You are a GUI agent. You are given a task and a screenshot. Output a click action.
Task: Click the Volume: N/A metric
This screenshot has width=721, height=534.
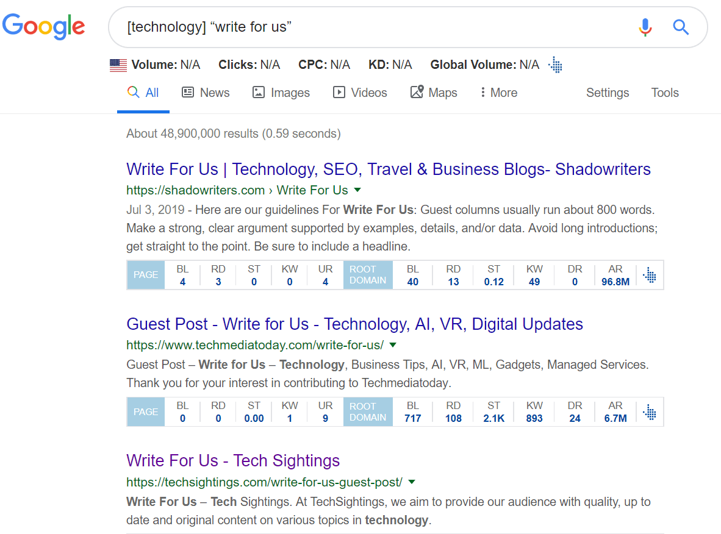tap(165, 65)
